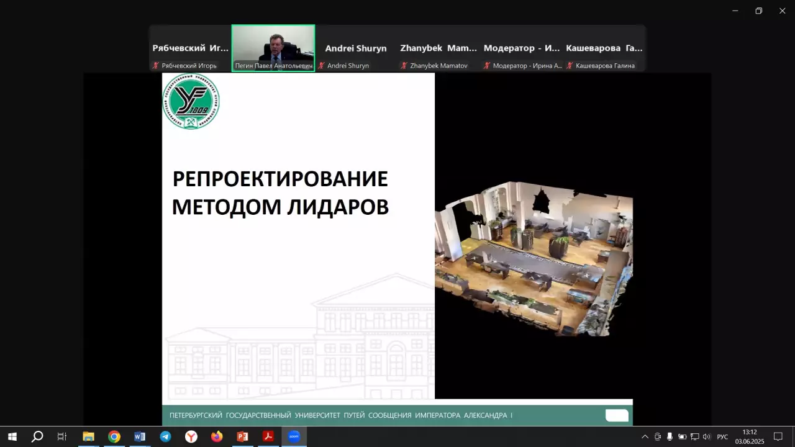Launch File Explorer from taskbar

click(x=88, y=436)
